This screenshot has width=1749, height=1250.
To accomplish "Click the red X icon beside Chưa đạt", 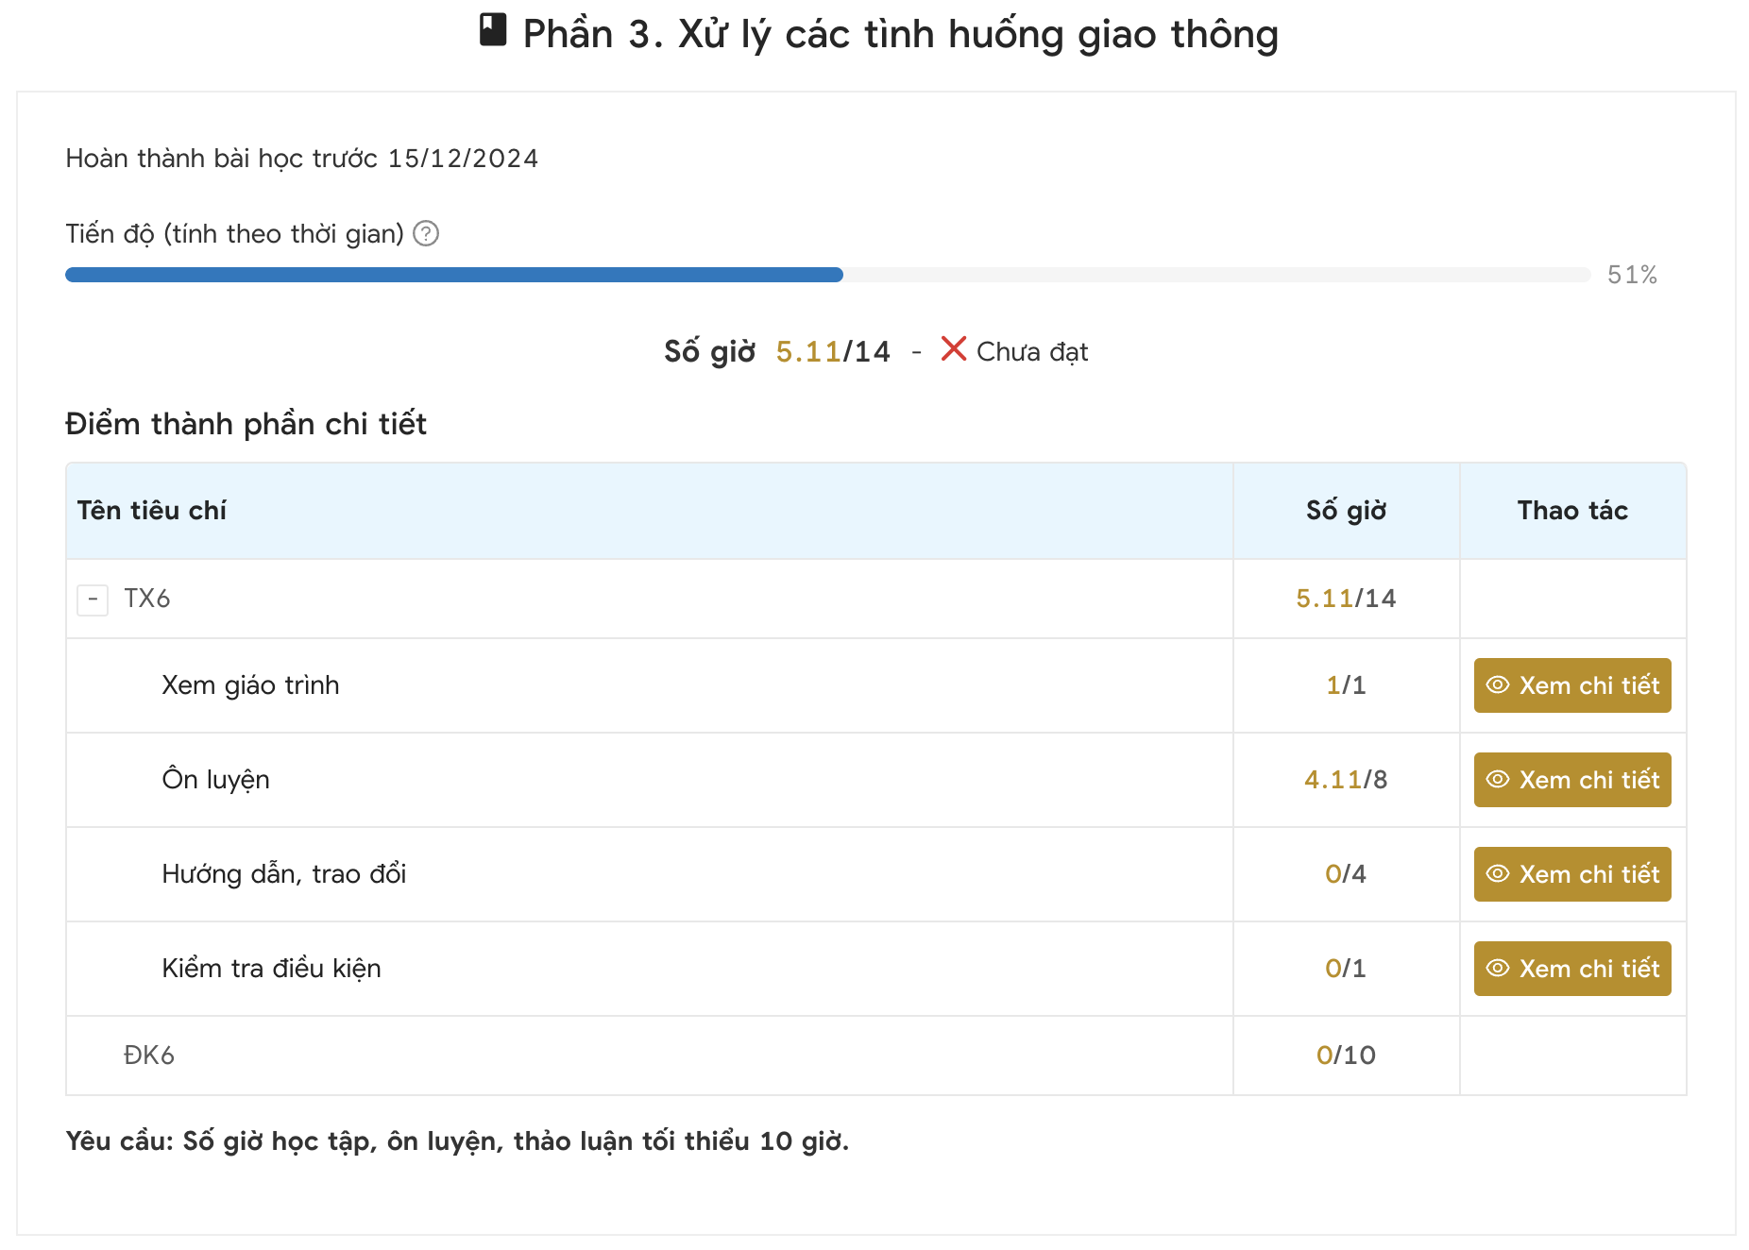I will [x=953, y=349].
